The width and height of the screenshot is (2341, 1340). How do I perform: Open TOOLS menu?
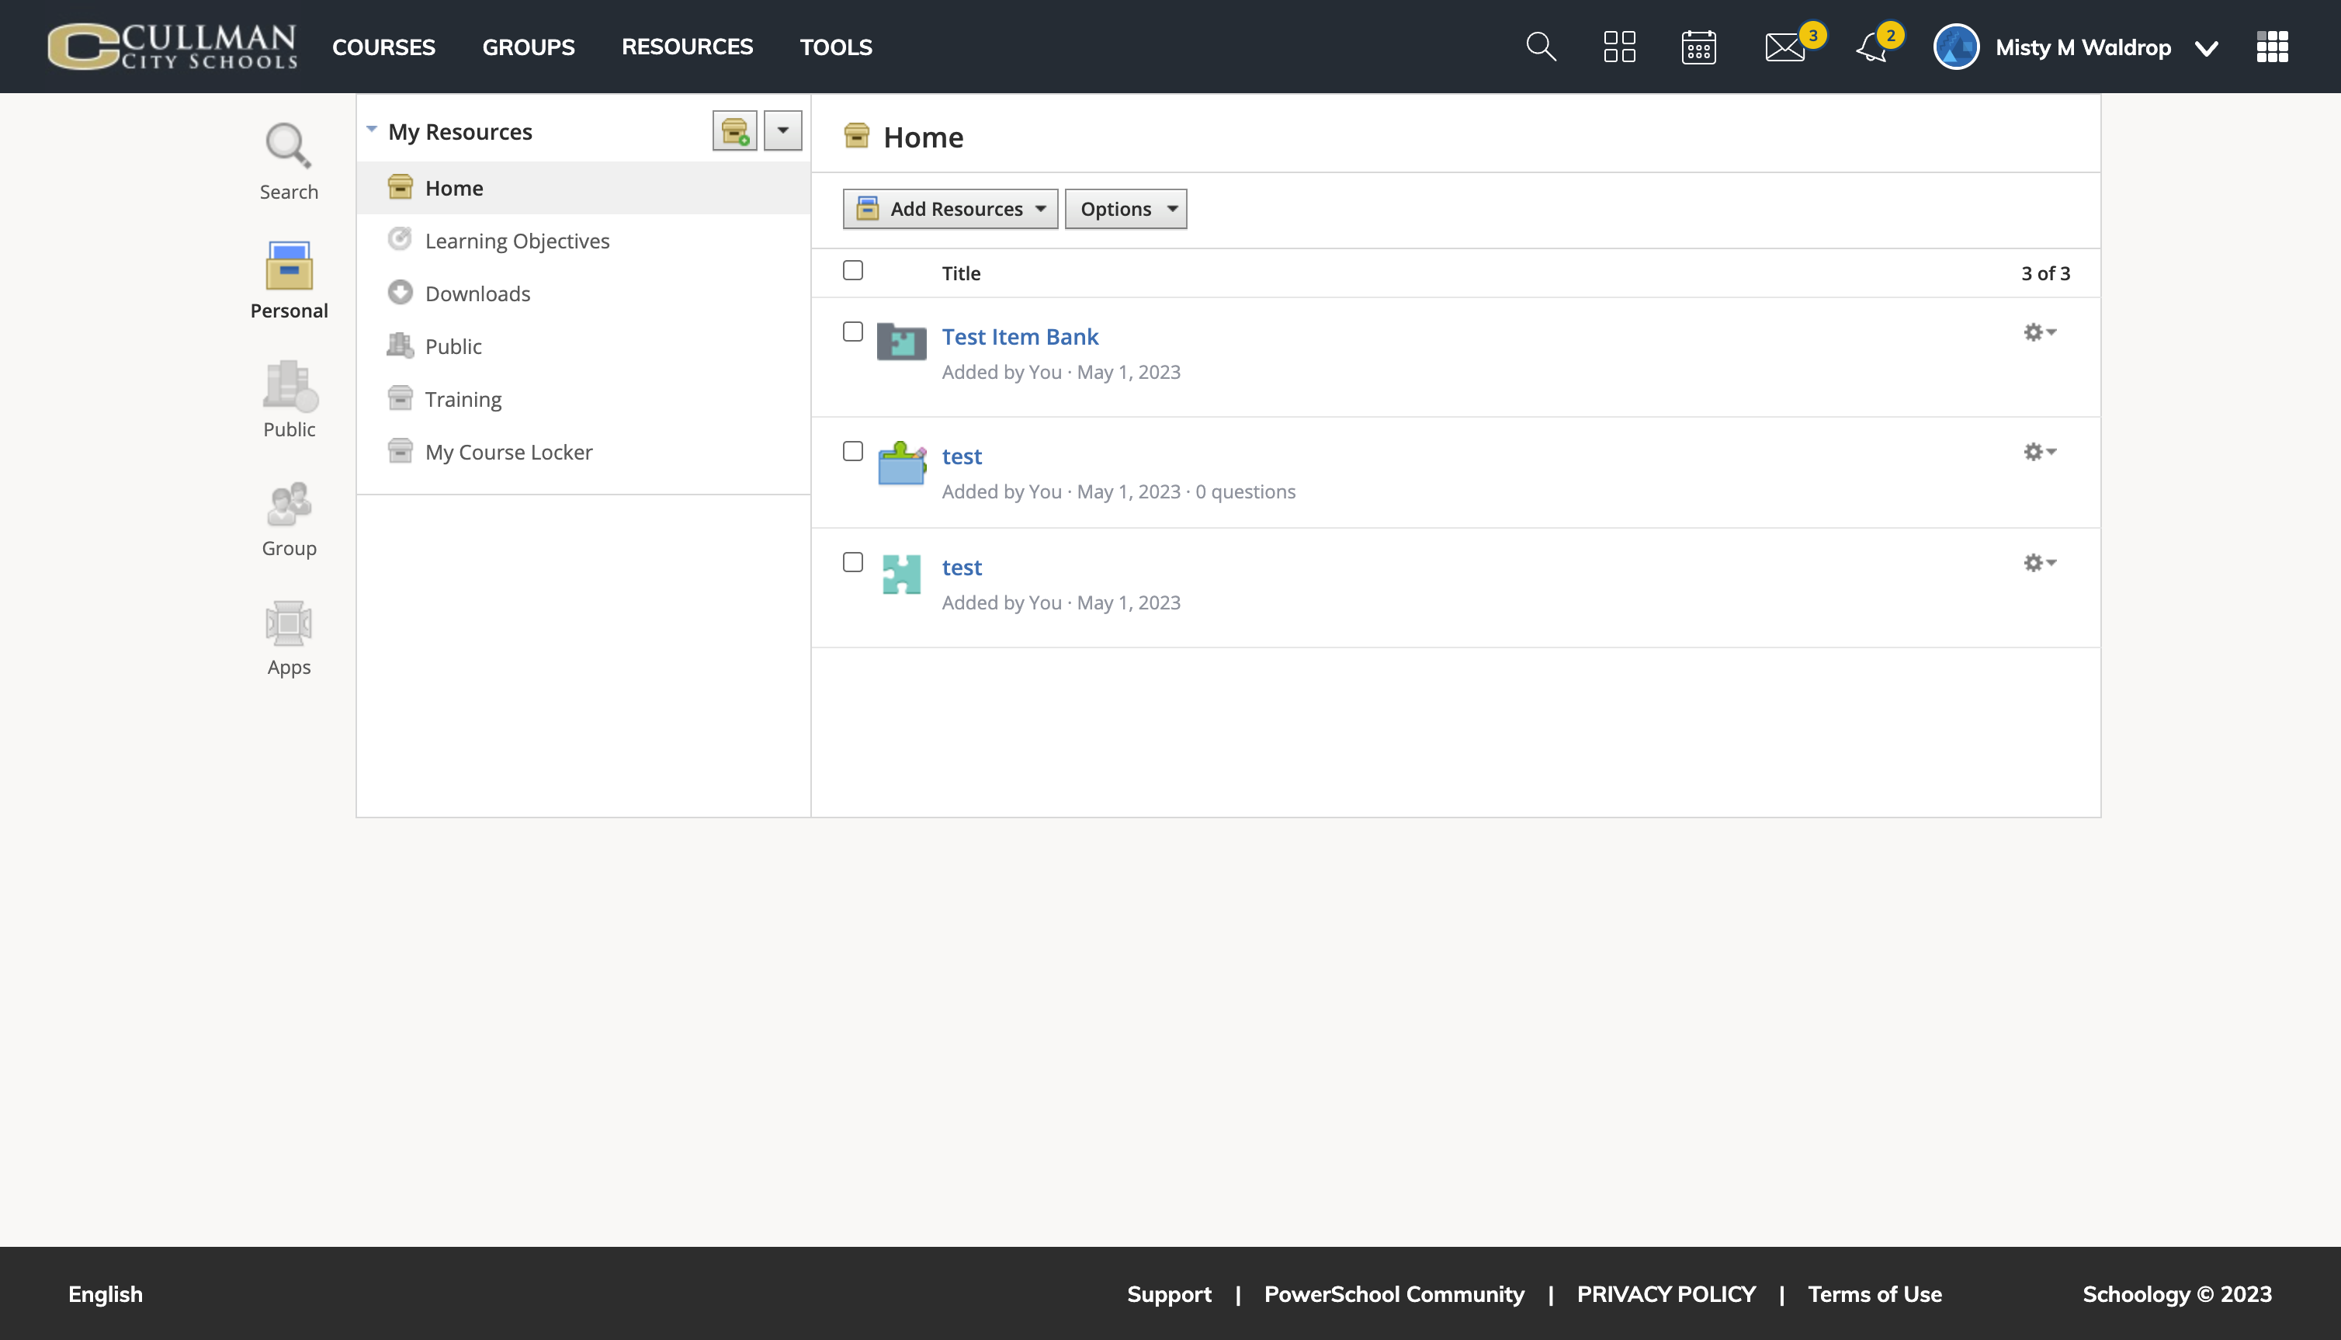click(836, 47)
